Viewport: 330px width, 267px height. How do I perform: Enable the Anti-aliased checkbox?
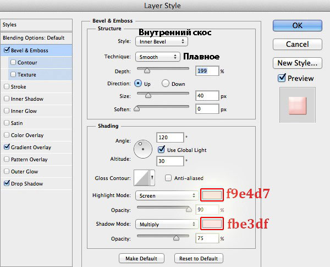point(168,178)
